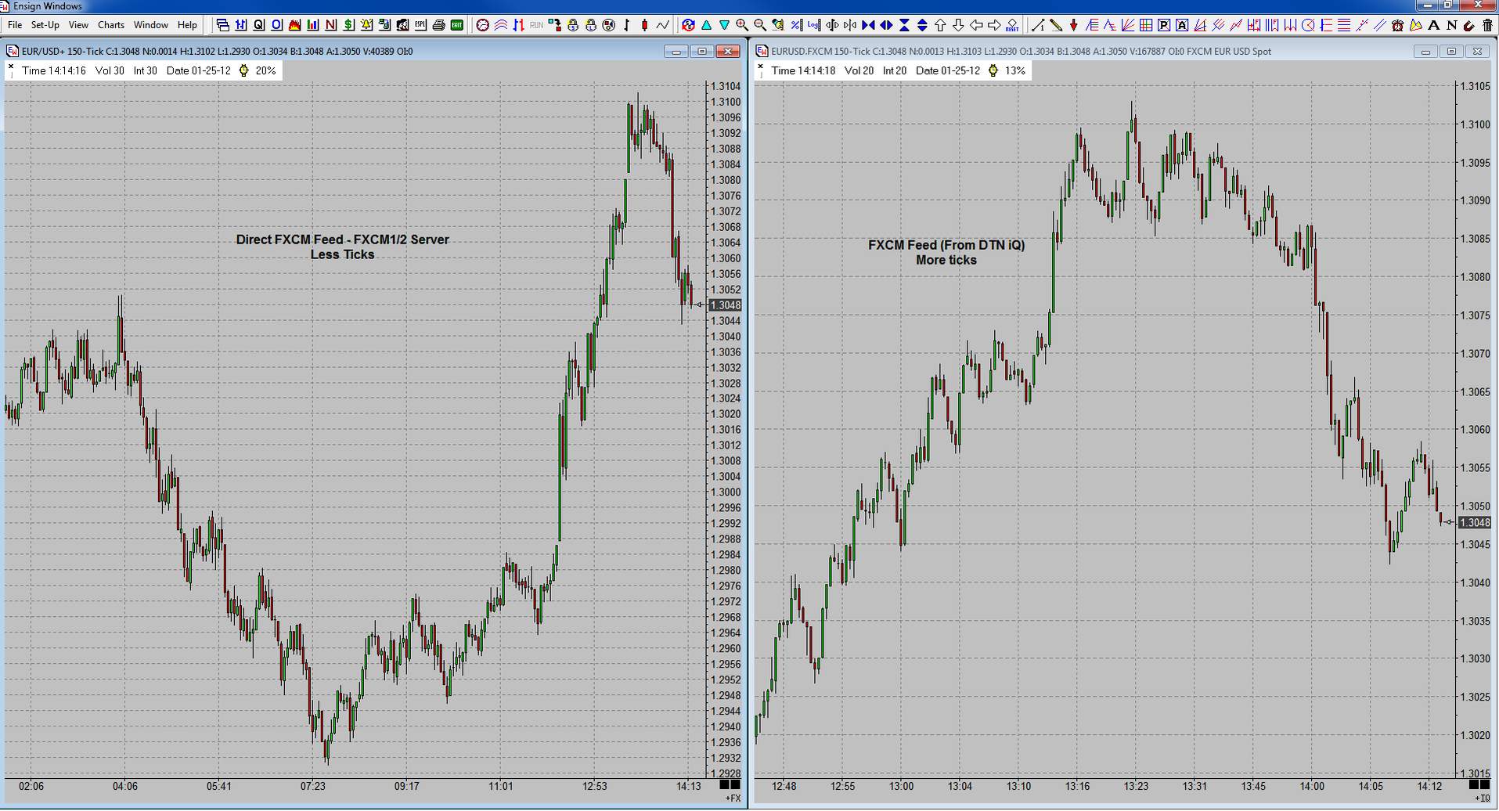Click the alarm bell toolbar icon
The height and width of the screenshot is (811, 1499).
tap(366, 25)
